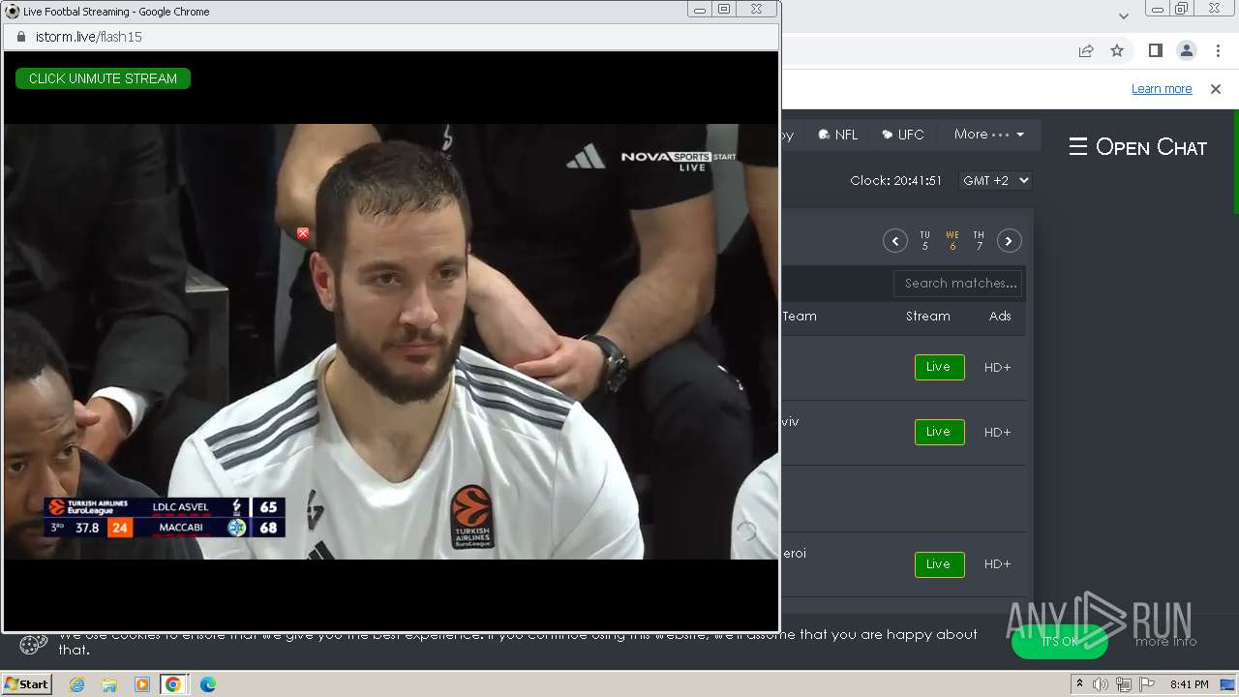Open the chat via Open Chat

click(x=1151, y=147)
